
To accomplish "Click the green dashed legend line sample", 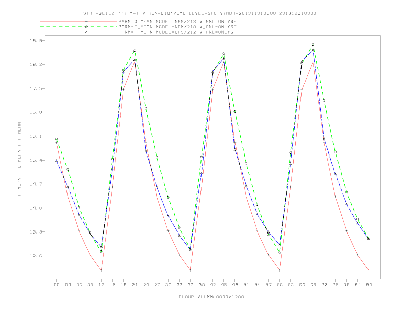I will point(79,27).
